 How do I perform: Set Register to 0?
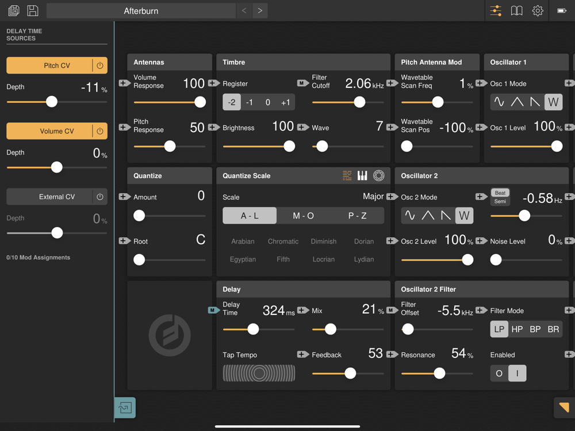[268, 102]
